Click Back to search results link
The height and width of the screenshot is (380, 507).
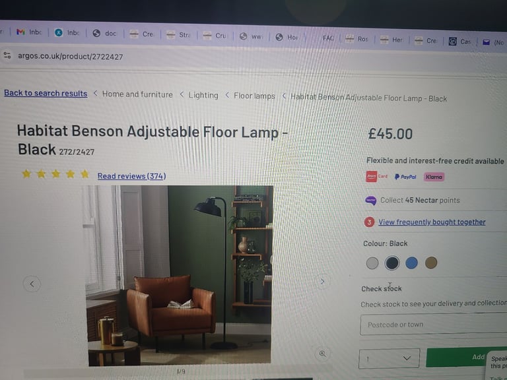(46, 93)
